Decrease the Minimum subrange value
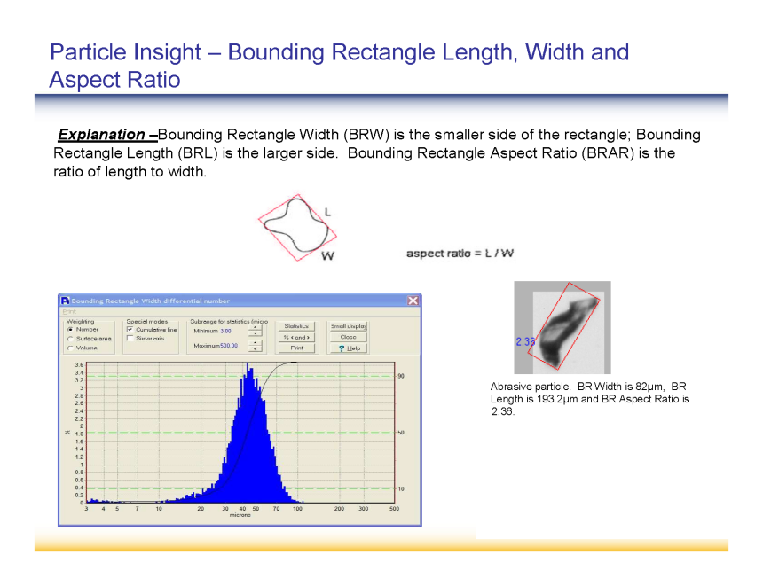The image size is (763, 586). click(256, 333)
